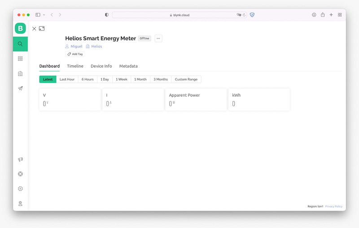
Task: Toggle fullscreen view icon next to X
Action: (42, 29)
